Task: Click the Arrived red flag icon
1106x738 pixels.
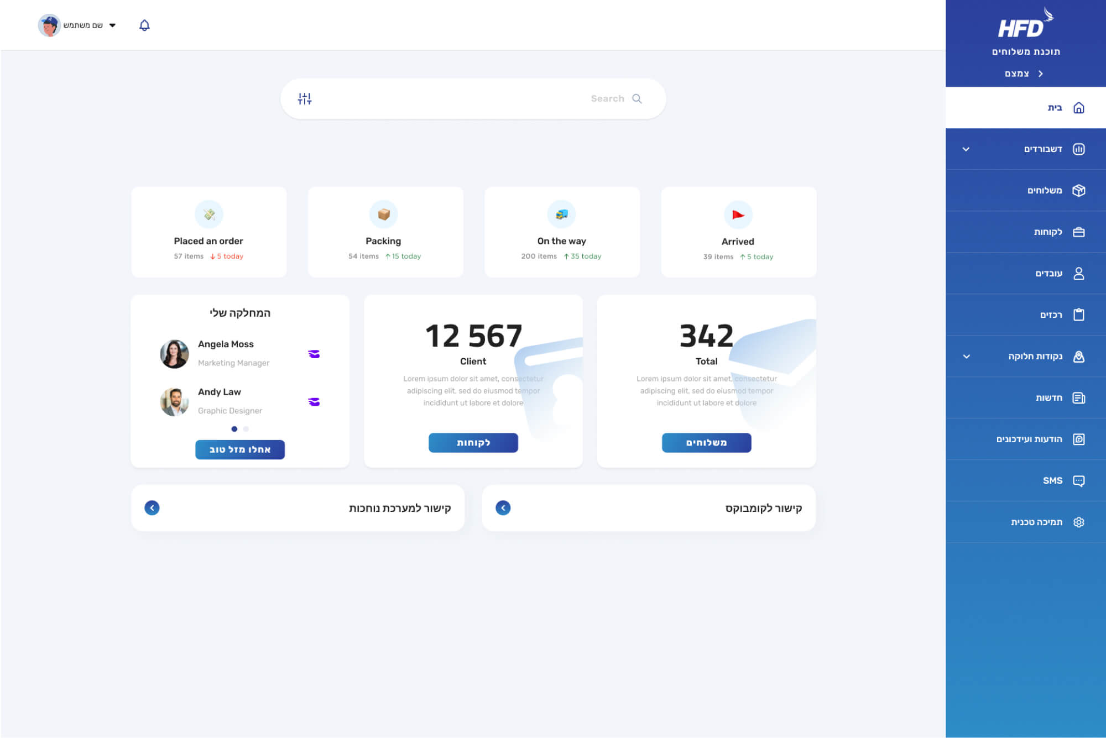Action: click(x=738, y=214)
